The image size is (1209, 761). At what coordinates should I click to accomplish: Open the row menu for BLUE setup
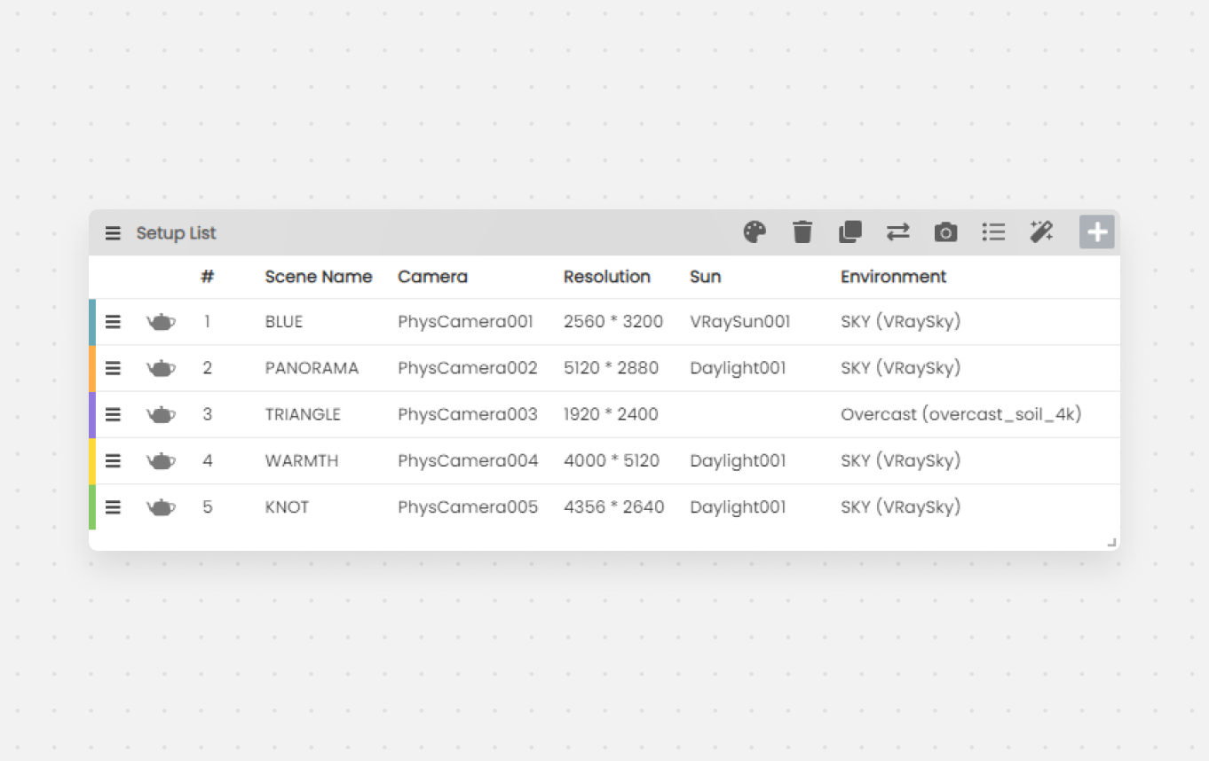[113, 322]
